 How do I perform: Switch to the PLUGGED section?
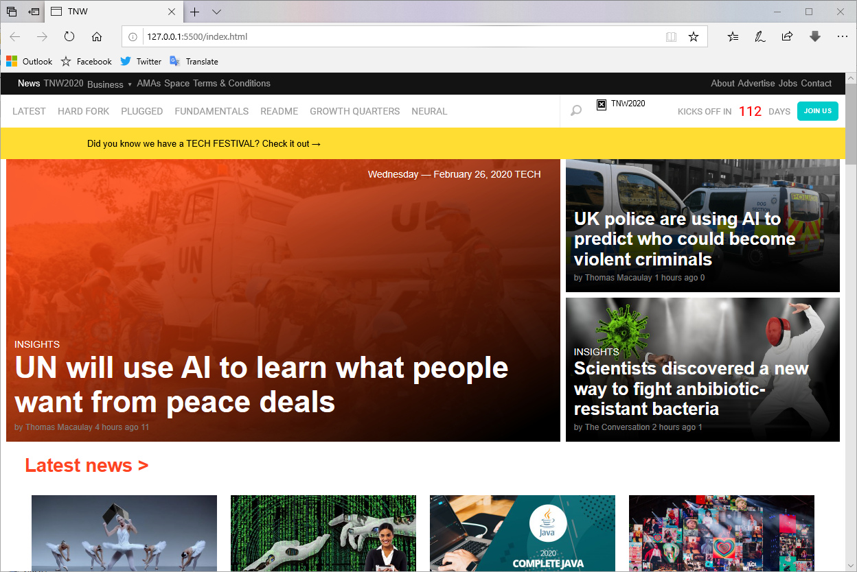[x=142, y=111]
